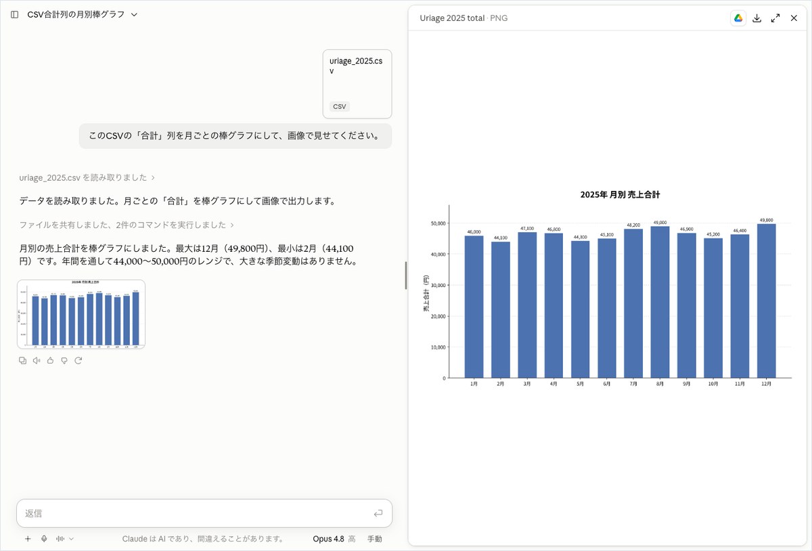Focus the 返信 reply input field
Image resolution: width=812 pixels, height=551 pixels.
click(x=204, y=513)
